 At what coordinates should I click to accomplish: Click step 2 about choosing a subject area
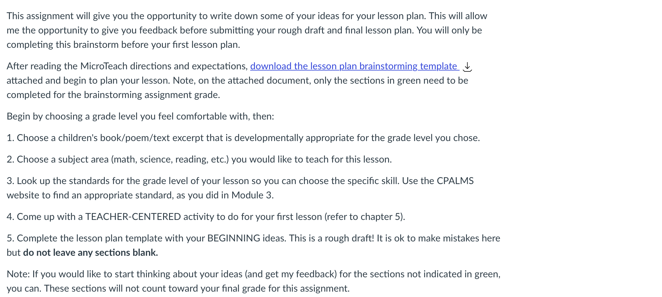pos(199,159)
